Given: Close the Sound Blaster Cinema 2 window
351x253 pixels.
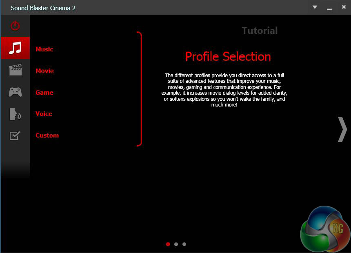Looking at the screenshot, I should pyautogui.click(x=344, y=7).
